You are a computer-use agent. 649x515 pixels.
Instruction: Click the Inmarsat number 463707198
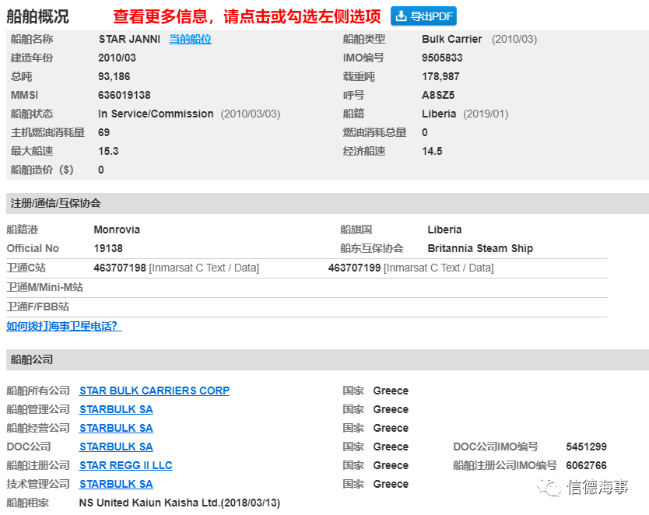[120, 268]
